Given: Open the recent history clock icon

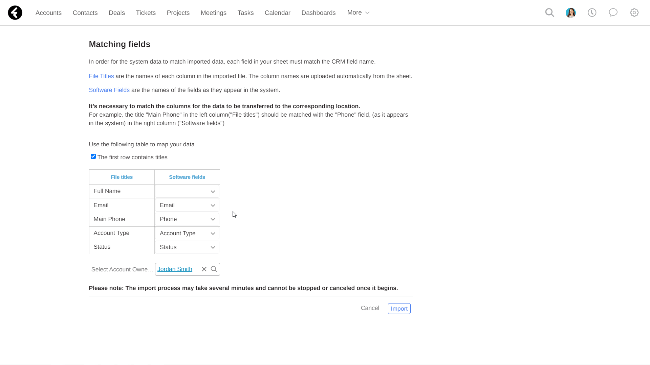Looking at the screenshot, I should (x=592, y=13).
